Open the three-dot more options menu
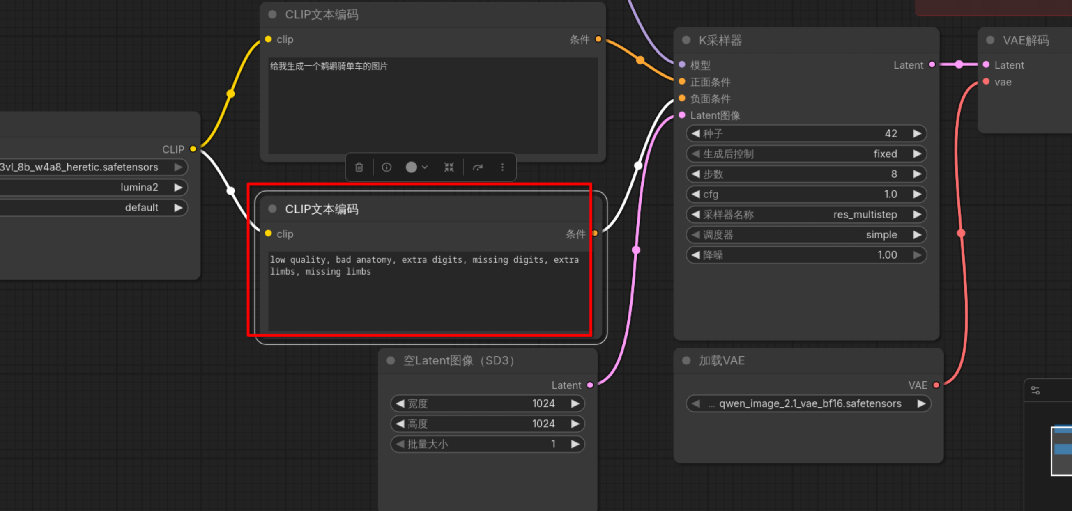This screenshot has height=511, width=1072. [x=502, y=167]
